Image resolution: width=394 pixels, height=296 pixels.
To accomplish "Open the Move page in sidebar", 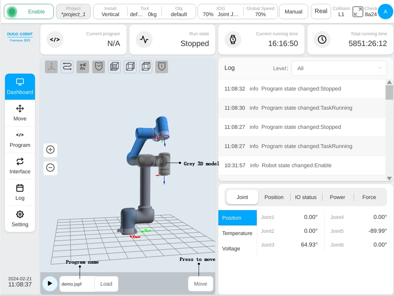I will tap(20, 113).
